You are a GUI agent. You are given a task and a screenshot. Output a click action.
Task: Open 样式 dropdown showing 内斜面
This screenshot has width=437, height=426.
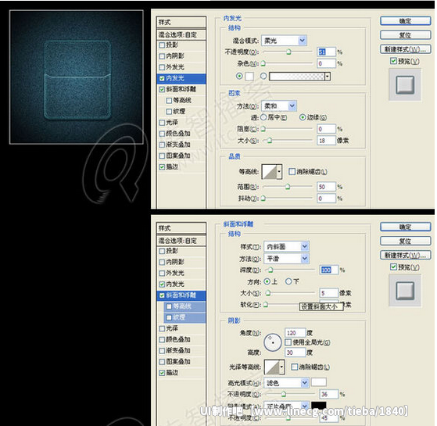click(286, 246)
